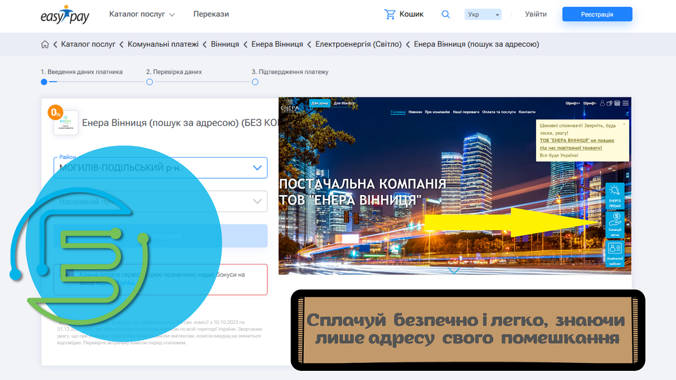Open the Енера Вінниця breadcrumb link
Screen dimensions: 676x380
(277, 44)
